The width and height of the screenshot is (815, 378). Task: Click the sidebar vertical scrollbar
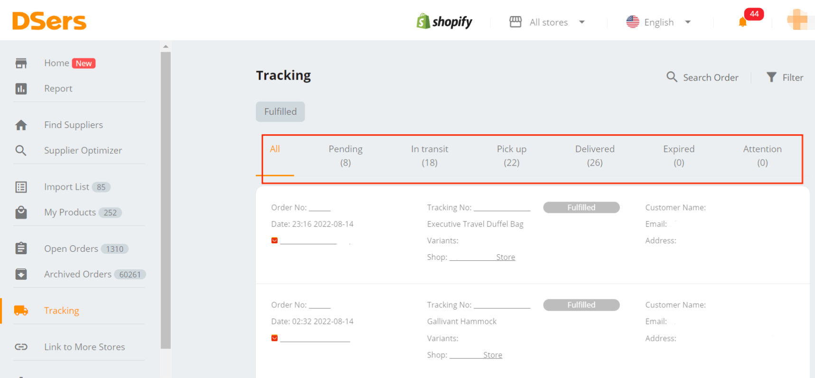pos(166,199)
